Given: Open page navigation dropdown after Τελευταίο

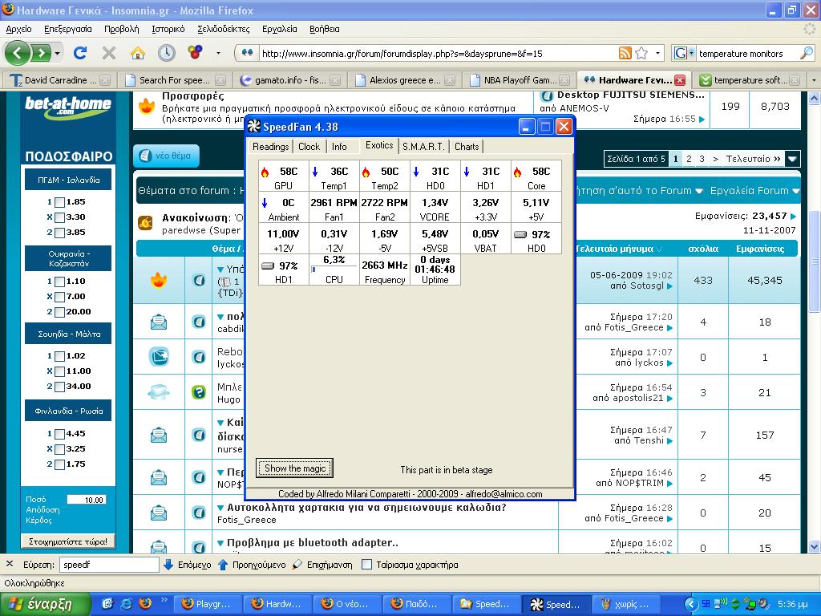Looking at the screenshot, I should tap(793, 159).
